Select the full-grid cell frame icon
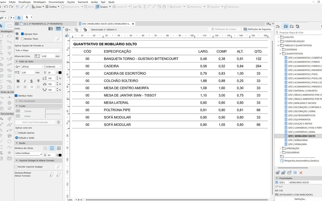The image size is (322, 201). [x=59, y=148]
